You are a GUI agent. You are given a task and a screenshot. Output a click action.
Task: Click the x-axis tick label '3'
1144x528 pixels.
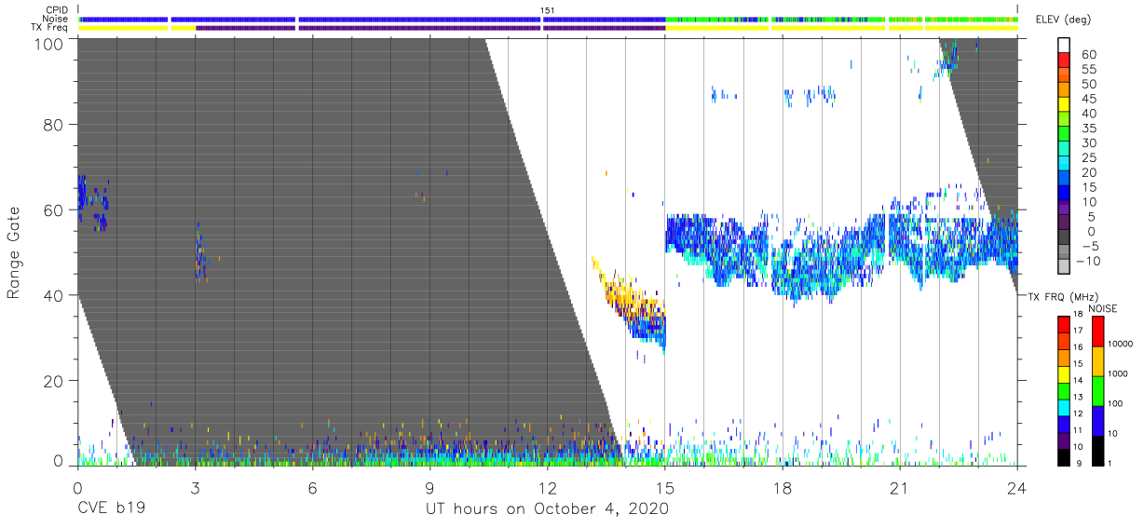[x=195, y=487]
